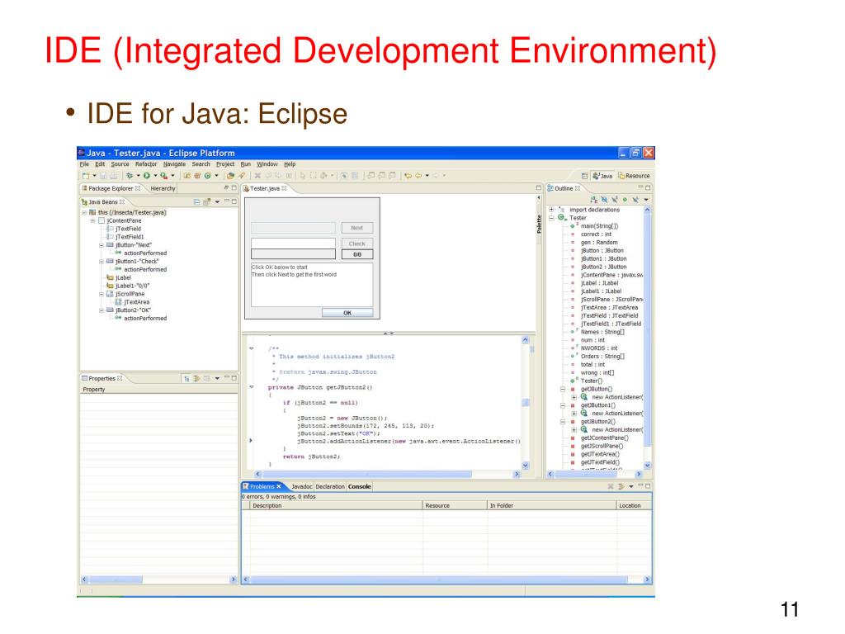Minimize the Java Beans view

pyautogui.click(x=227, y=201)
